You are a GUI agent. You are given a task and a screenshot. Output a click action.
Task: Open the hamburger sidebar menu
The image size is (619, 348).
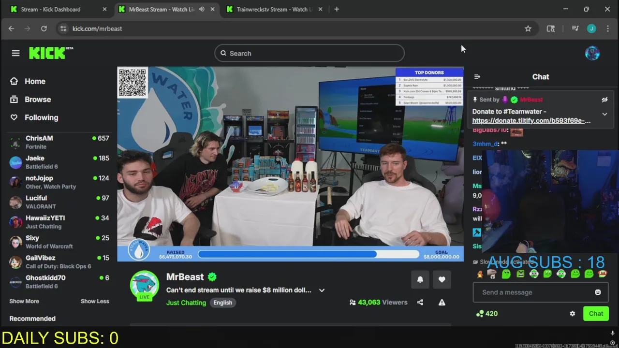tap(15, 53)
